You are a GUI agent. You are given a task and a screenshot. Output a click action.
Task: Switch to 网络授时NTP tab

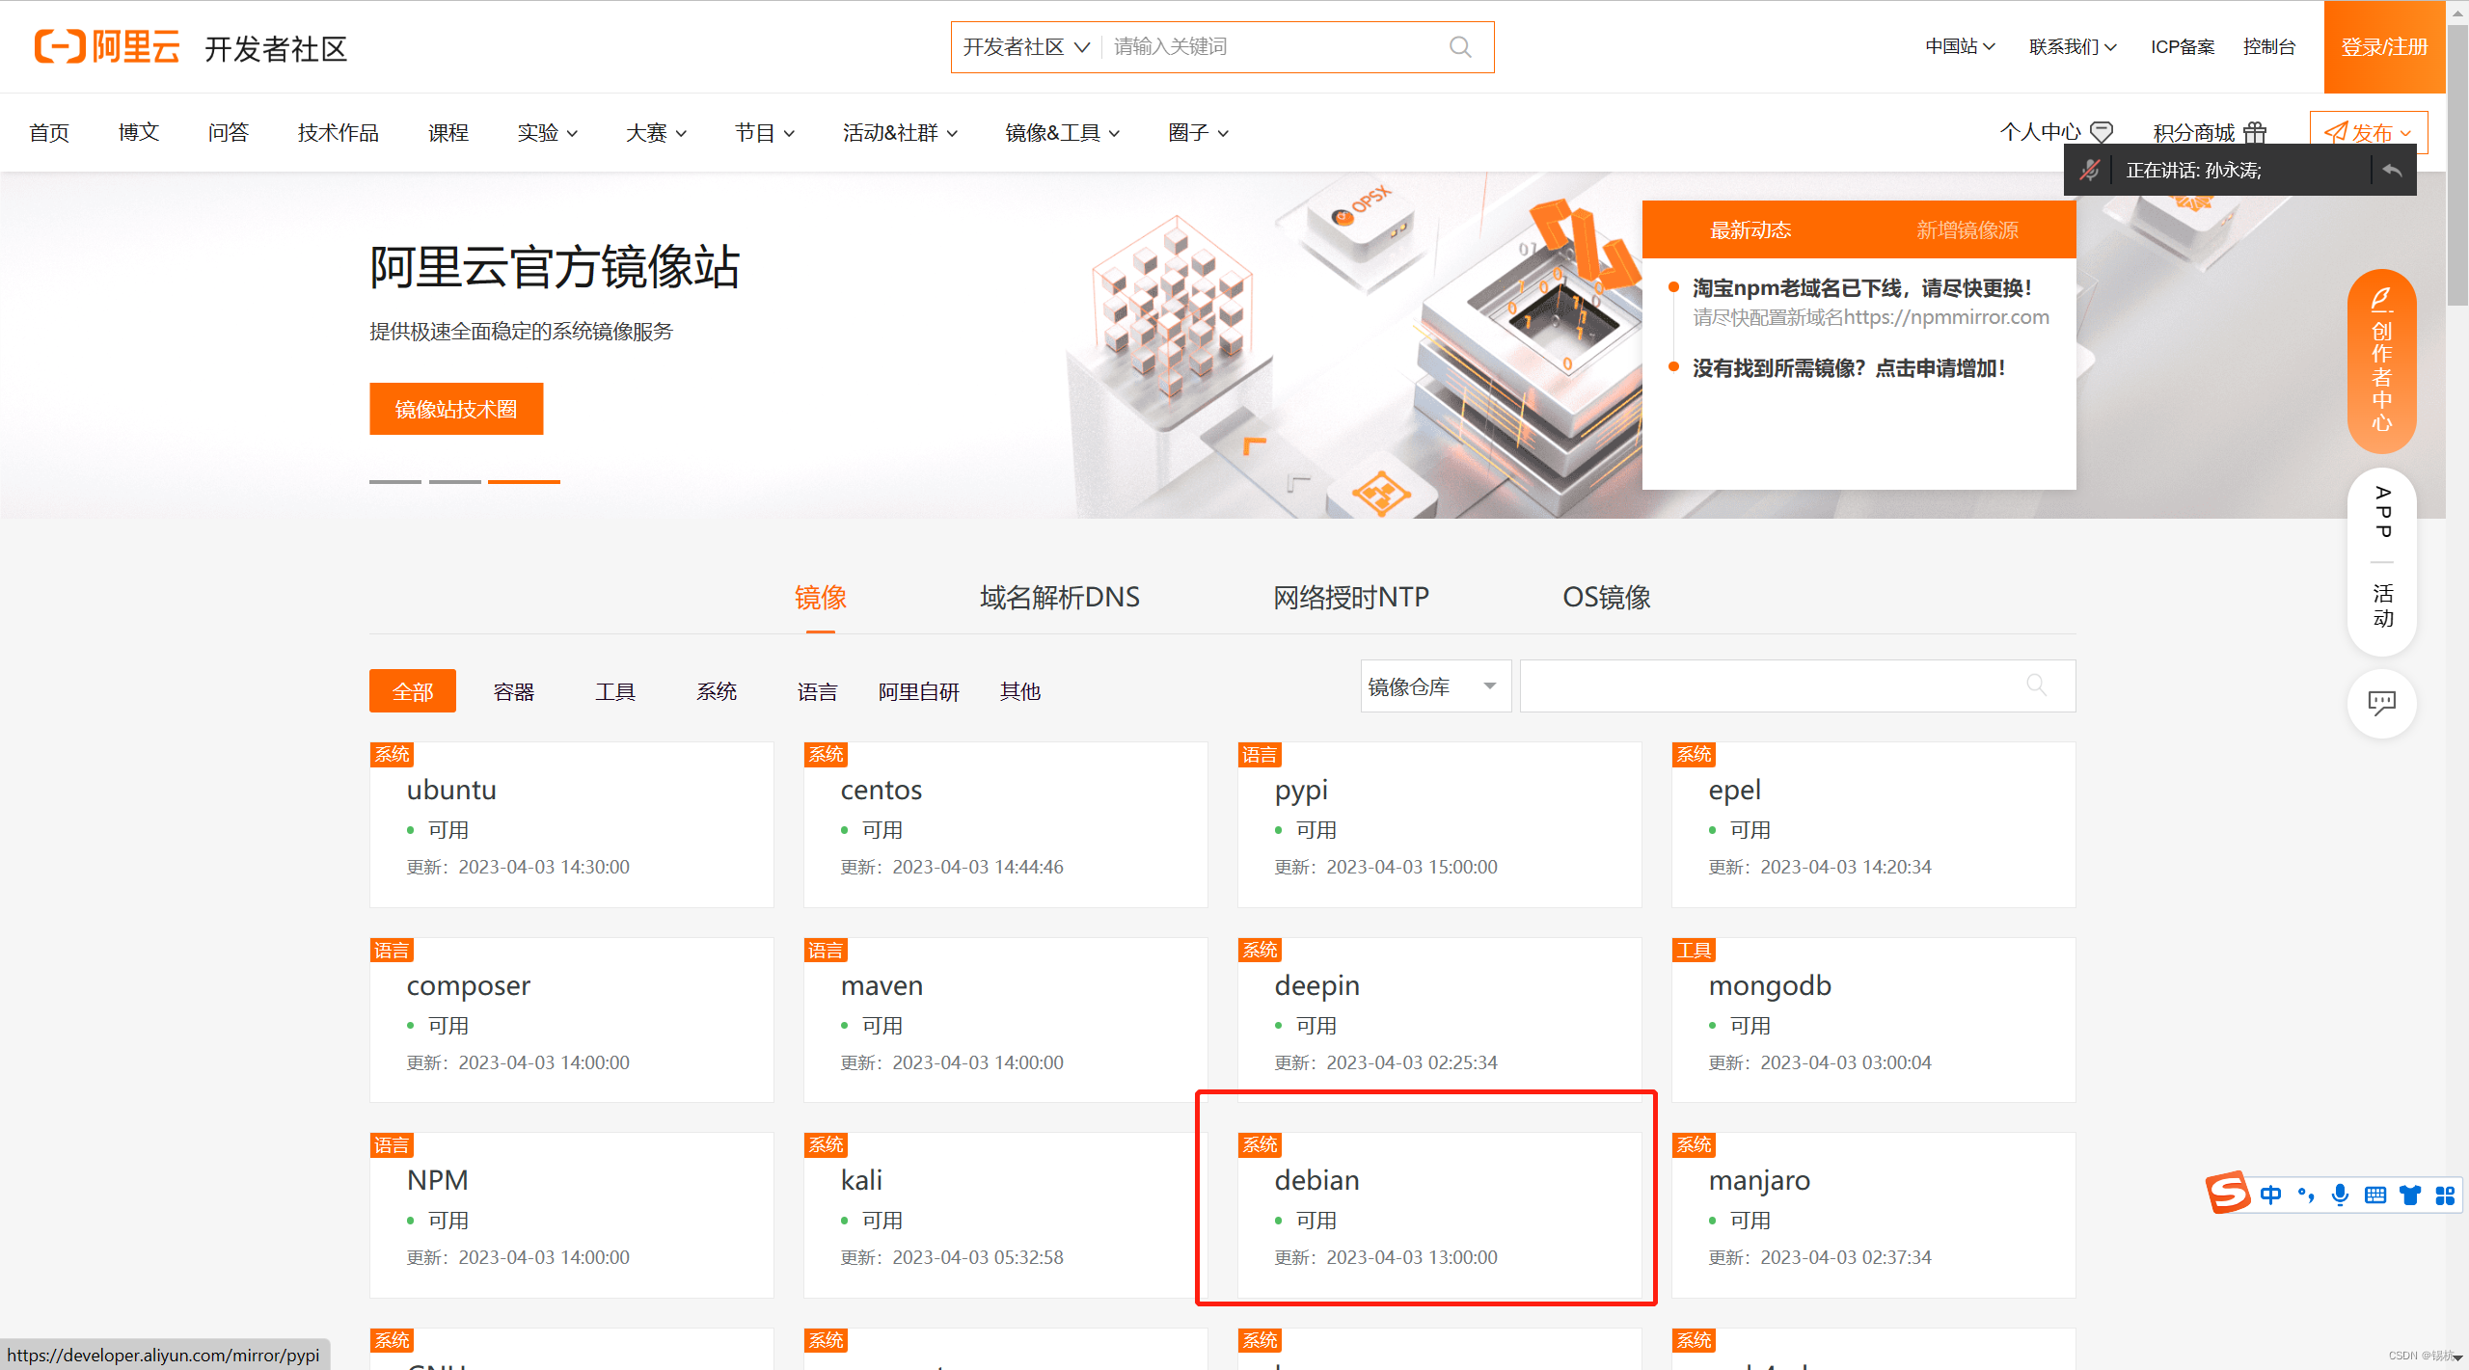point(1351,597)
